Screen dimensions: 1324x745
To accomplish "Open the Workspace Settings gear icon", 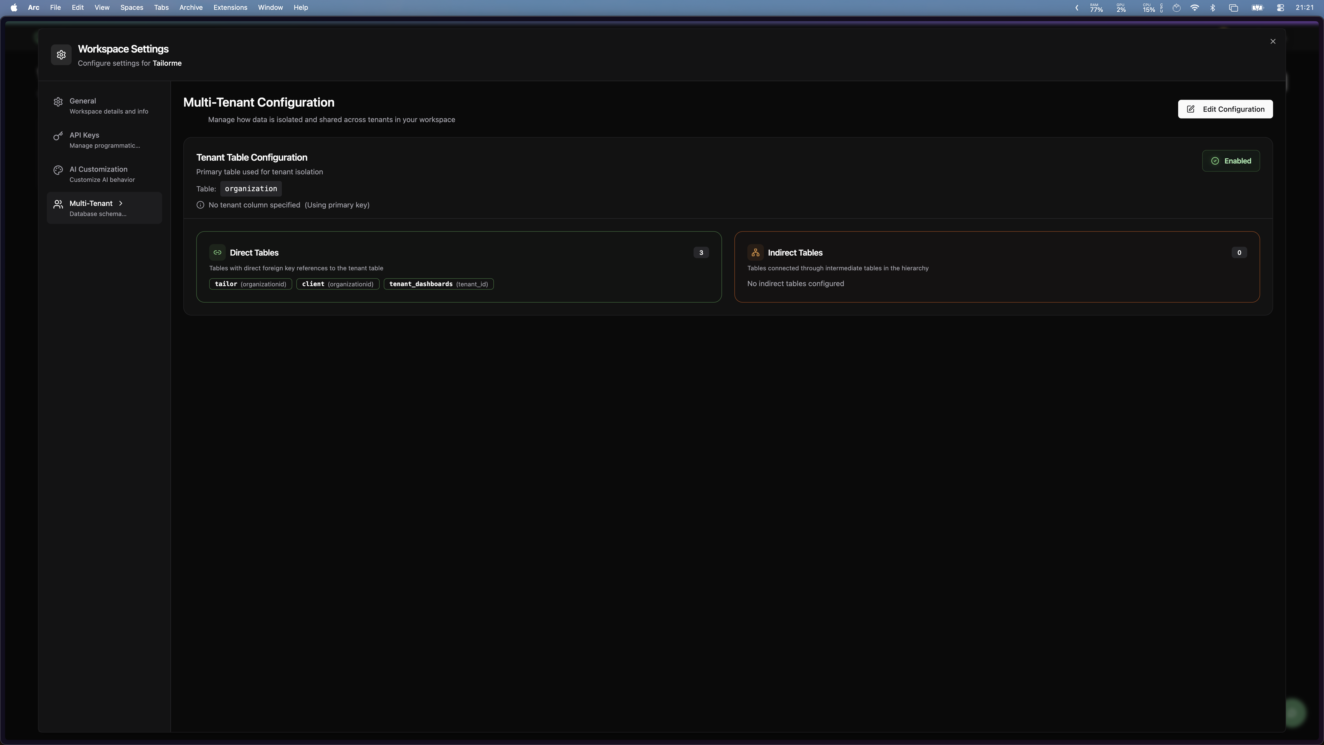I will click(x=61, y=55).
